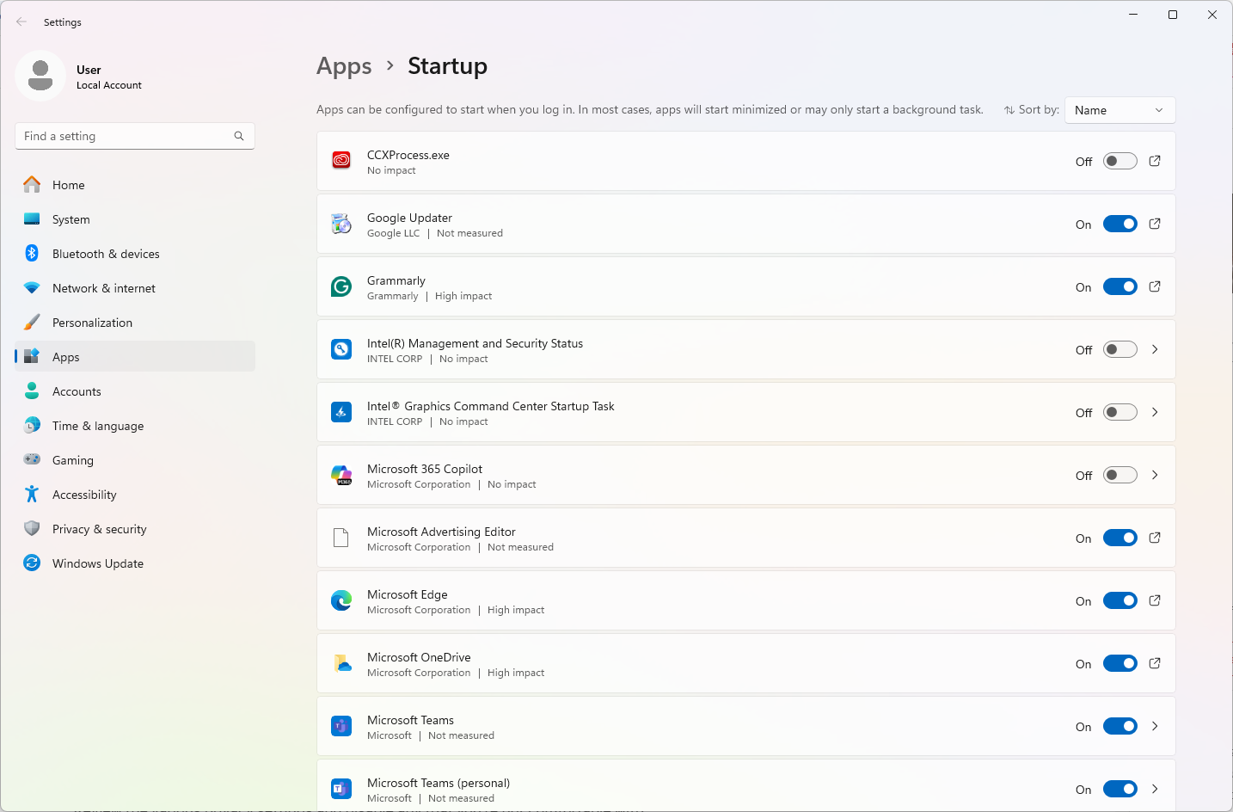The image size is (1233, 812).
Task: Open Microsoft Advertising Editor external link icon
Action: point(1155,538)
